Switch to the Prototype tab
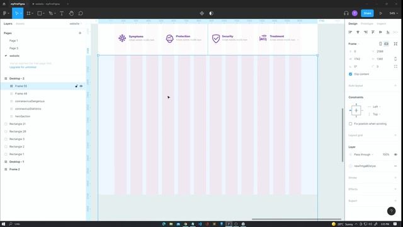Image resolution: width=403 pixels, height=227 pixels. coord(366,24)
